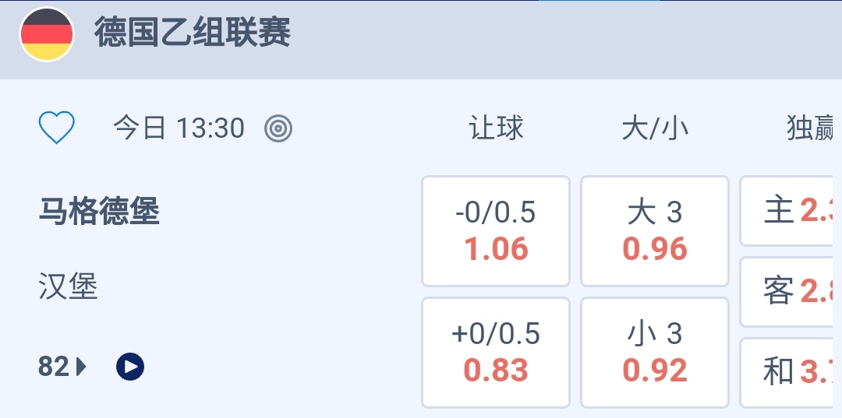Click the German flag league icon

(47, 35)
